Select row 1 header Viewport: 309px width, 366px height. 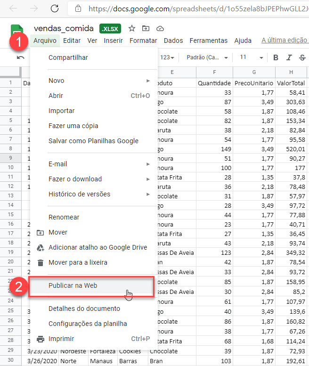pos(10,82)
